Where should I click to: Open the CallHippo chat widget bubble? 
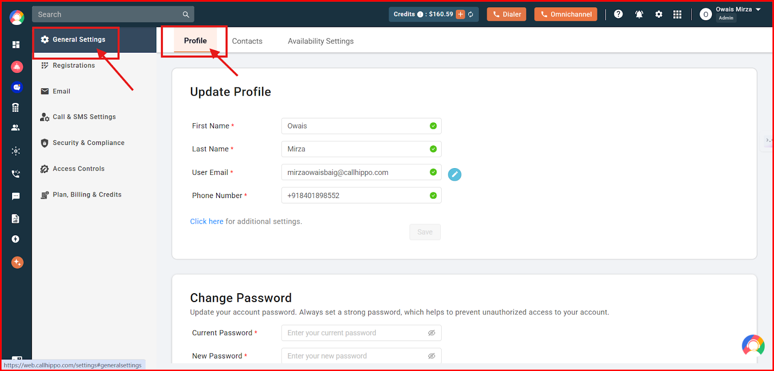(753, 345)
